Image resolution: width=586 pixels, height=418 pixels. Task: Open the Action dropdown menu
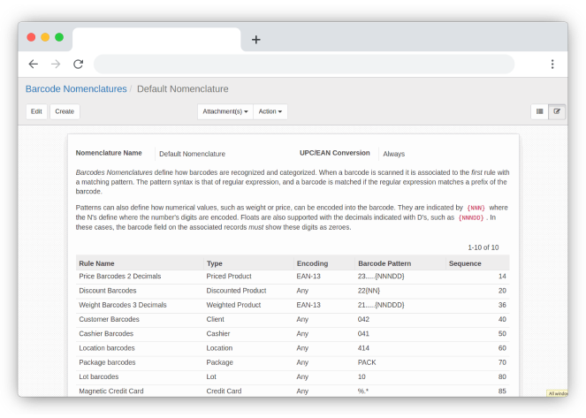click(x=270, y=111)
